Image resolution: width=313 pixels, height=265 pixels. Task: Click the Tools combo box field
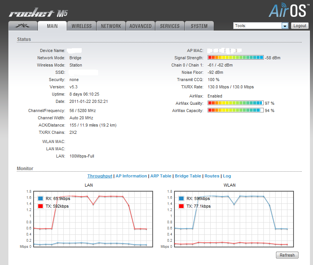point(261,26)
